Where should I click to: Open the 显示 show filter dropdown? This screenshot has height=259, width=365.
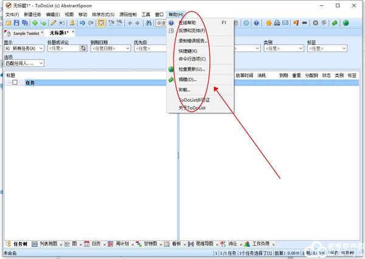point(24,49)
